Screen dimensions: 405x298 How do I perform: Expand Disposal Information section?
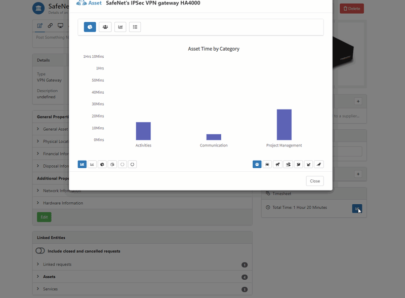point(51,166)
